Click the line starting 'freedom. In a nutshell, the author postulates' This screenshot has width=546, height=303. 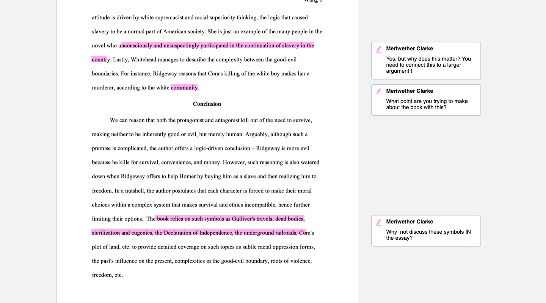[202, 191]
